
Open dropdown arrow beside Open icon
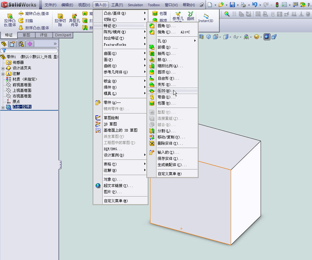[226, 5]
